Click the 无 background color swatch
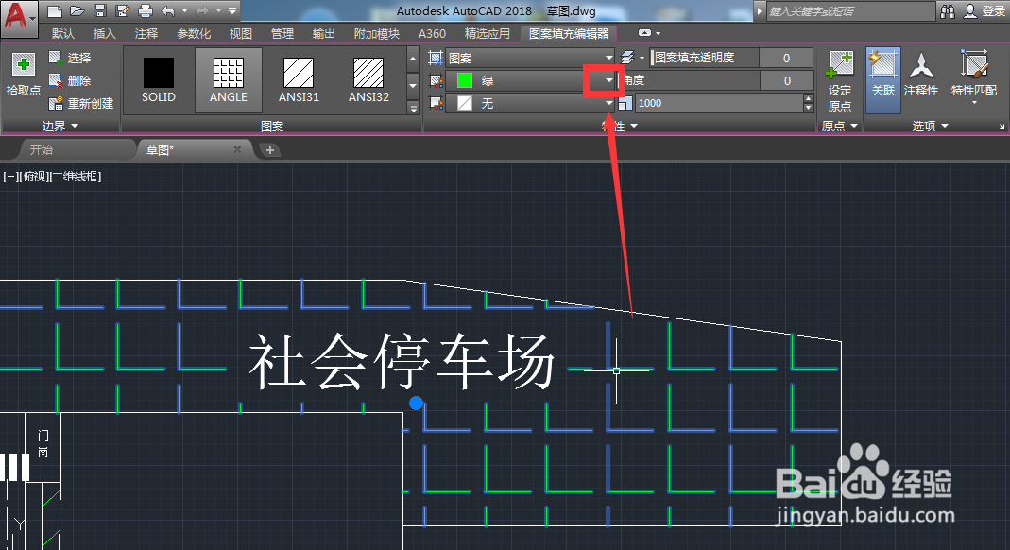 point(465,103)
